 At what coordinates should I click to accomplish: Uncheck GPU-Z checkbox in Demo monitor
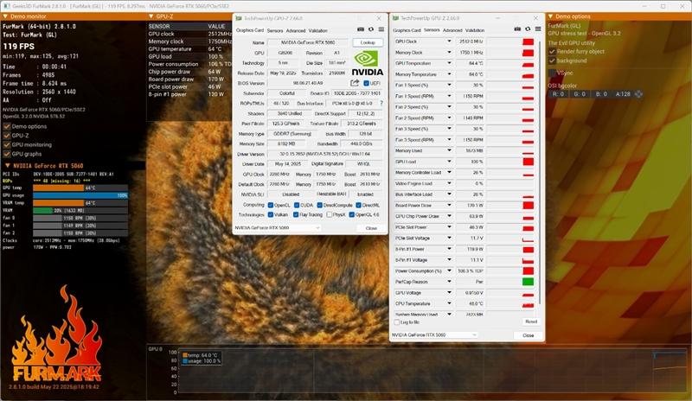7,136
